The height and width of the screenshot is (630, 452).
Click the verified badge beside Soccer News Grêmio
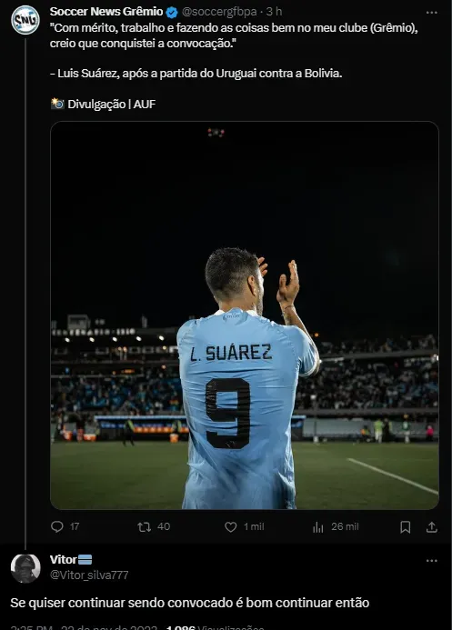(172, 13)
